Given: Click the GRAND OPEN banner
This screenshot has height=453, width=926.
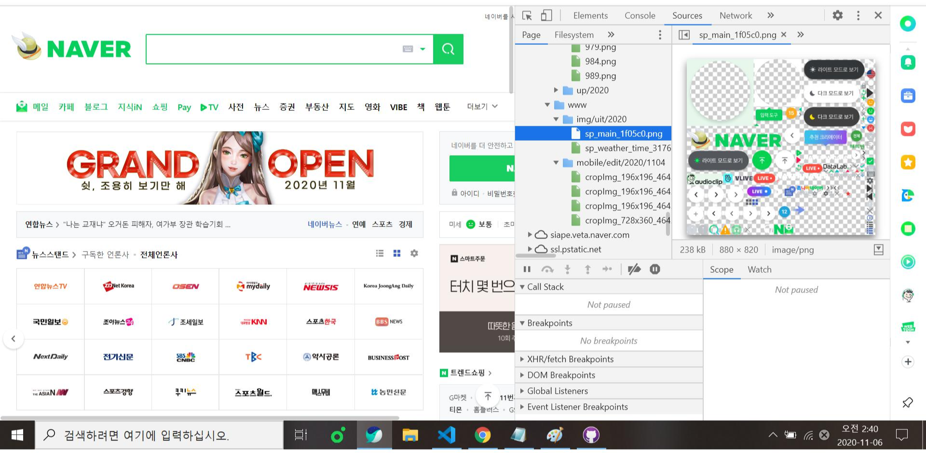Looking at the screenshot, I should coord(220,168).
